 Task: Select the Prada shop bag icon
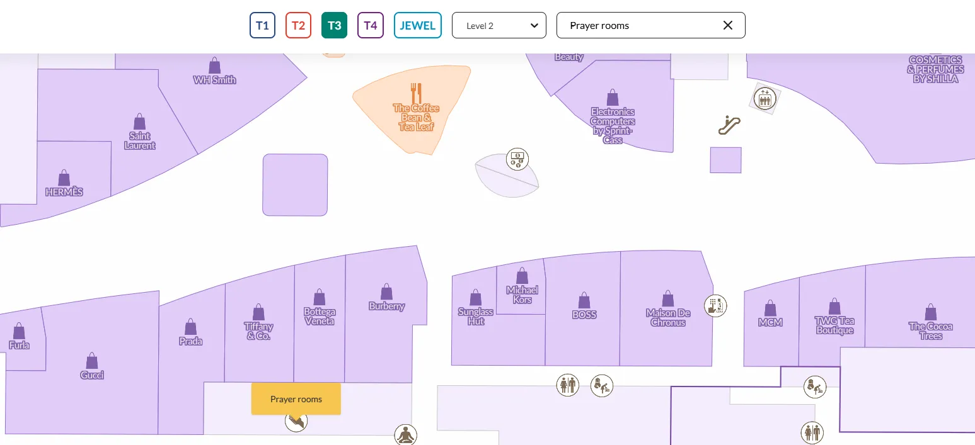[x=190, y=327]
